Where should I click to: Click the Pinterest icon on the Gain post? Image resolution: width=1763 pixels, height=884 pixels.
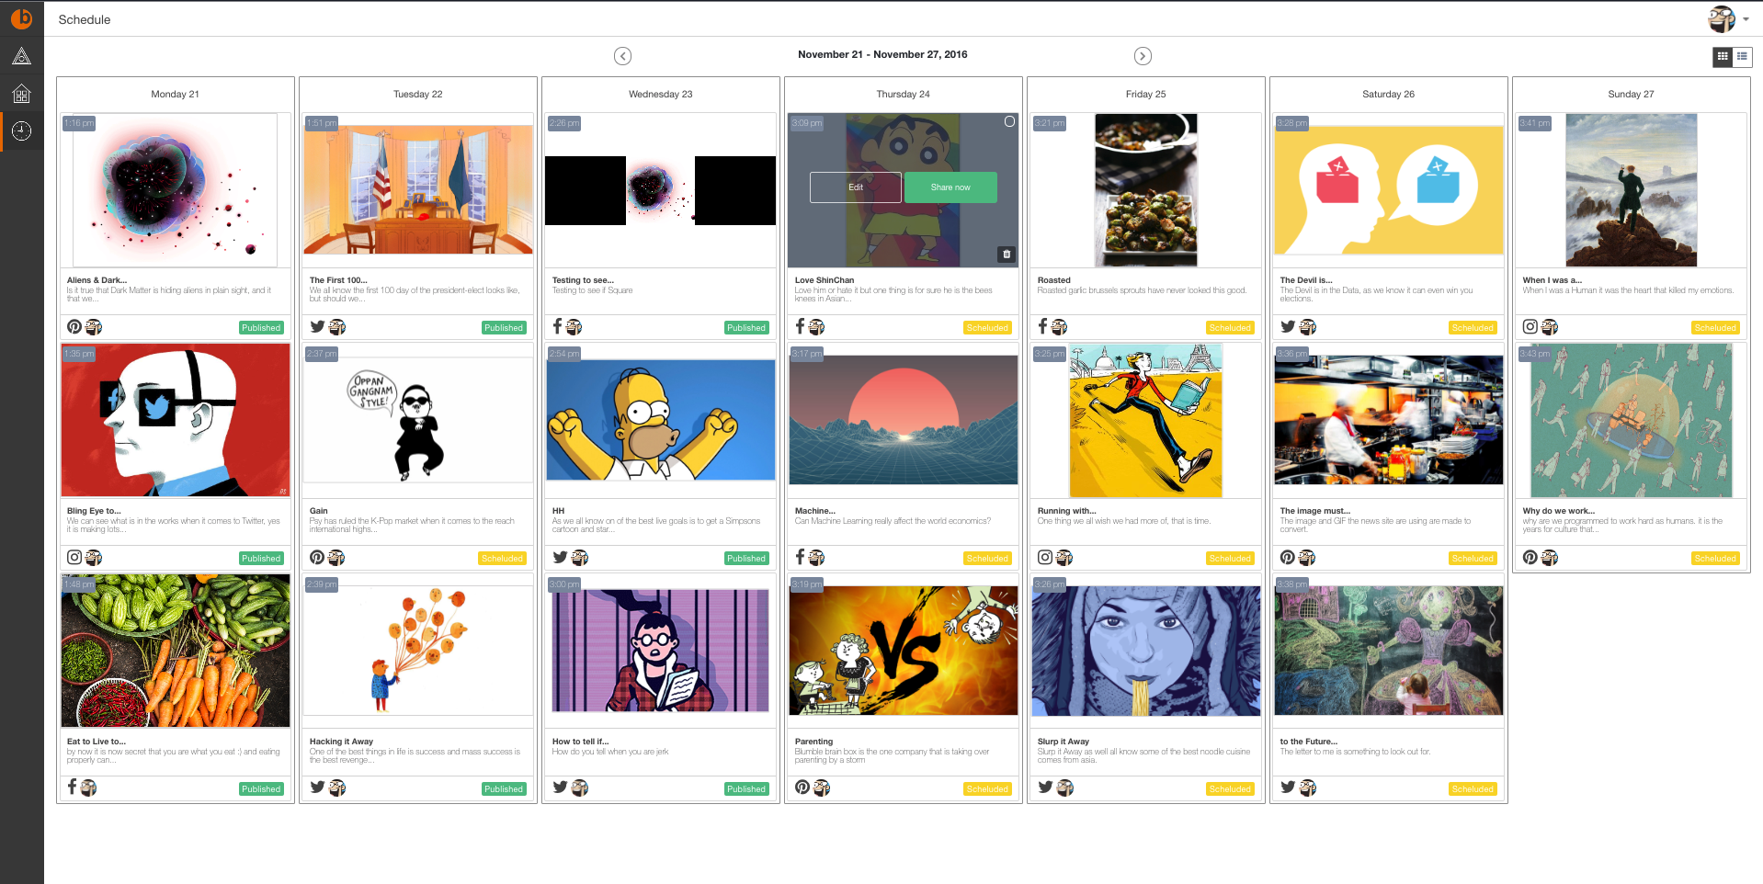[317, 557]
